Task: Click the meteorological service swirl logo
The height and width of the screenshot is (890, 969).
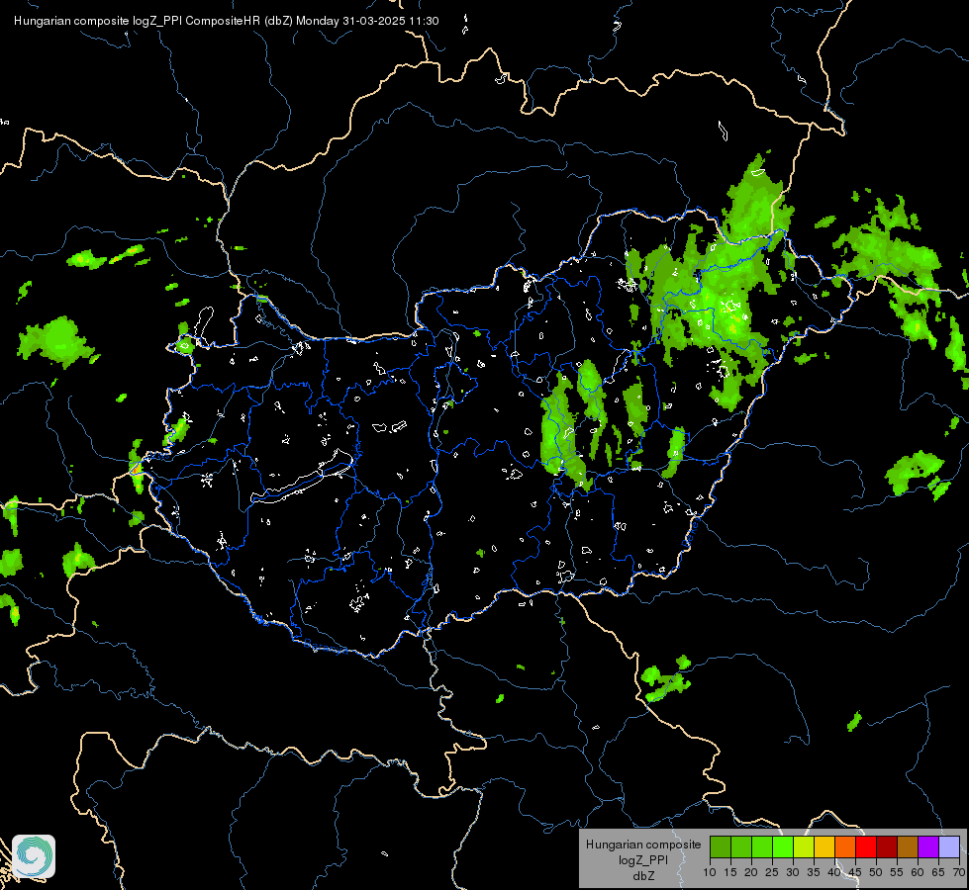Action: (34, 856)
